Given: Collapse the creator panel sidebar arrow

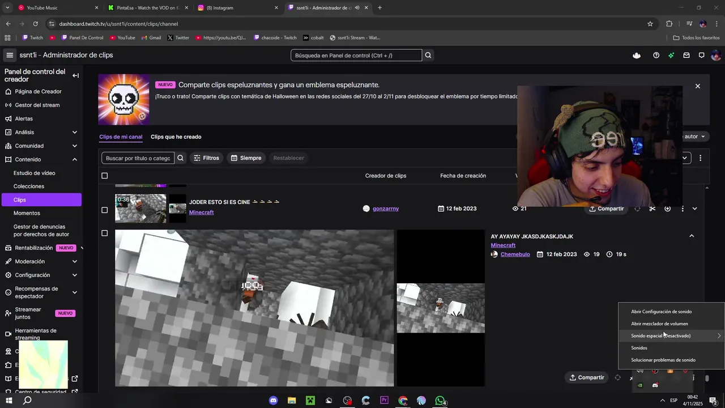Looking at the screenshot, I should click(x=75, y=75).
